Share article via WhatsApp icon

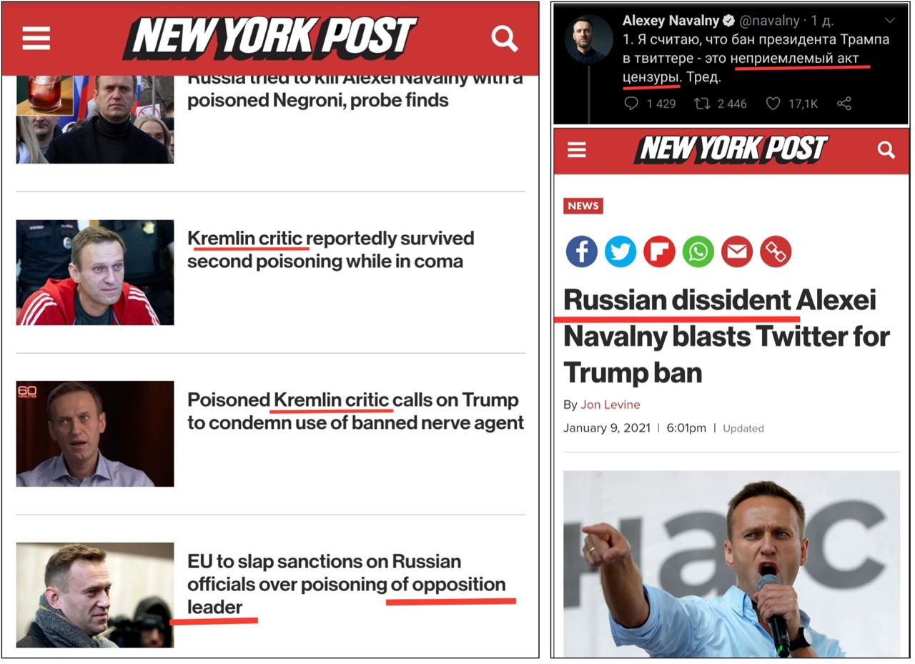point(698,252)
